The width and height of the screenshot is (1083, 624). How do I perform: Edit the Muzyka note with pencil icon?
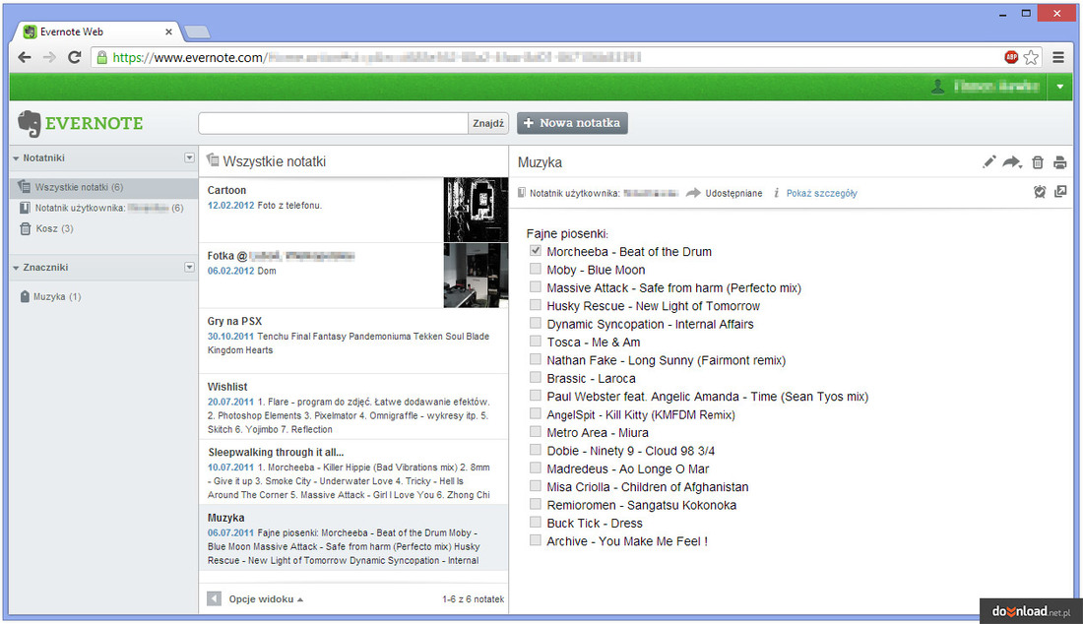tap(989, 162)
